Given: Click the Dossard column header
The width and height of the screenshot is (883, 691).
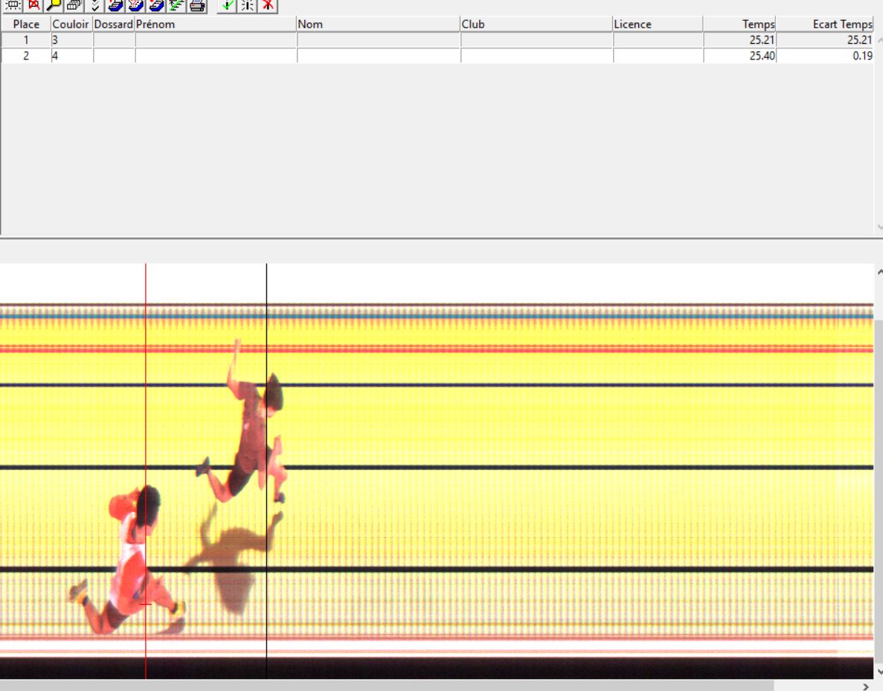Looking at the screenshot, I should (x=114, y=25).
